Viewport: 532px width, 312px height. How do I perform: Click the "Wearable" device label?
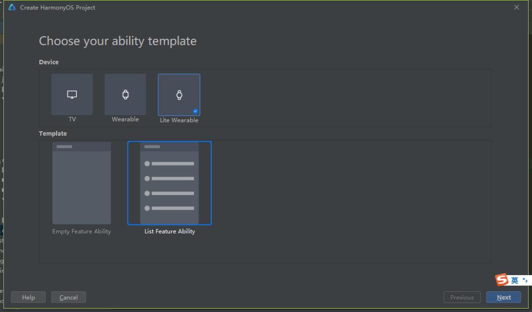[x=125, y=119]
